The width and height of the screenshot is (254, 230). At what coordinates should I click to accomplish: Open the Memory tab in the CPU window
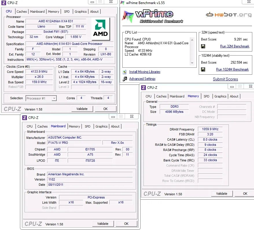(x=54, y=12)
